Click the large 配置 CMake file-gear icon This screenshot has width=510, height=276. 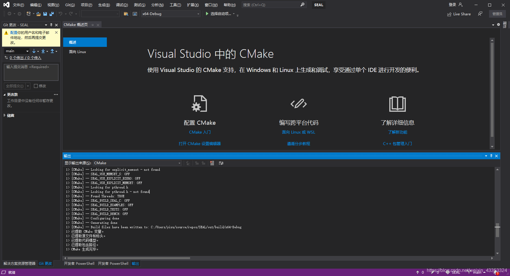click(200, 103)
